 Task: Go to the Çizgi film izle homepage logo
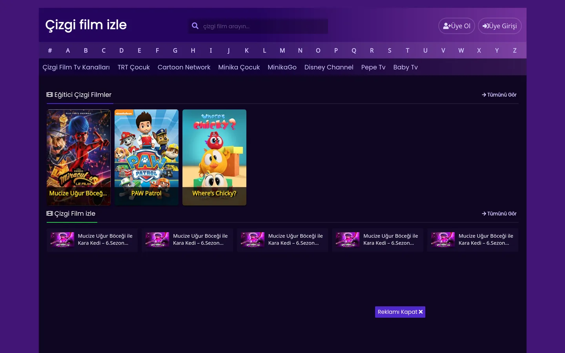86,25
